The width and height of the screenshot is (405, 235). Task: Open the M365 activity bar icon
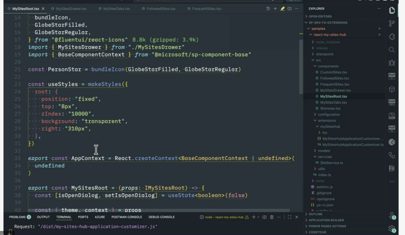click(392, 116)
